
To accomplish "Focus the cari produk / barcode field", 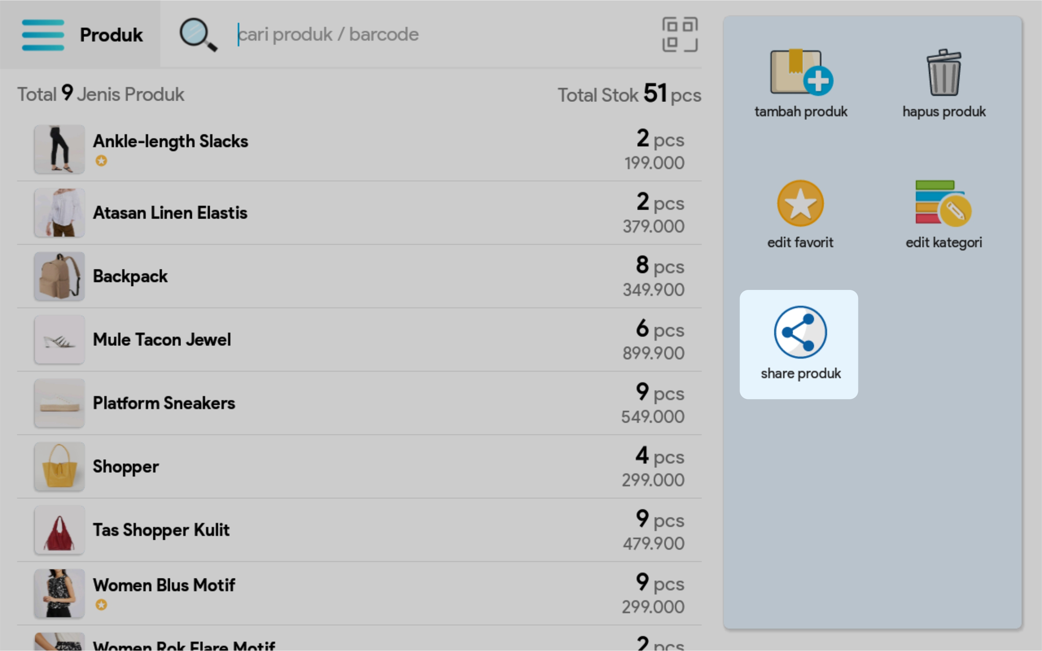I will (x=431, y=34).
